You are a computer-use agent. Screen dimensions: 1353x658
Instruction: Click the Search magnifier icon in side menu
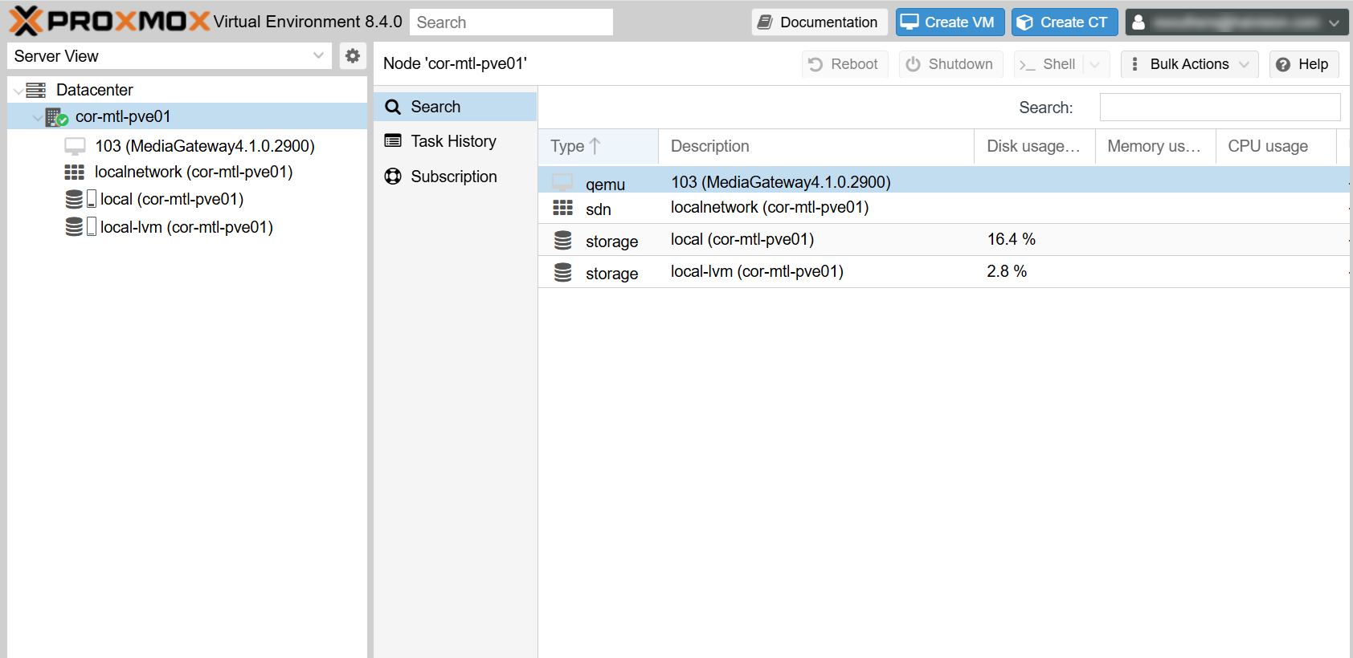(393, 107)
